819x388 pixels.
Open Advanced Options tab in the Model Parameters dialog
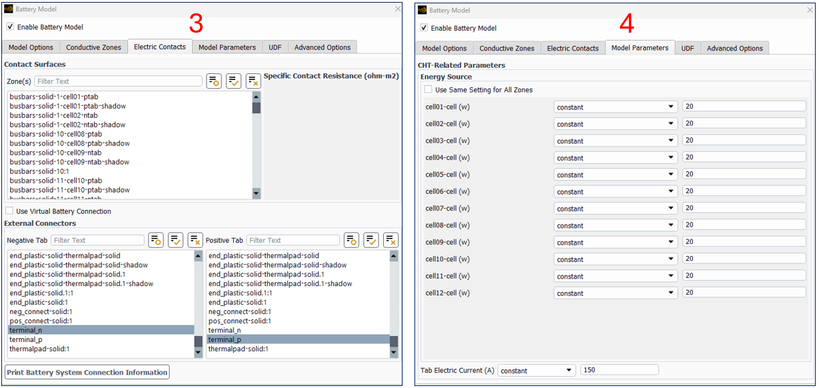(734, 48)
